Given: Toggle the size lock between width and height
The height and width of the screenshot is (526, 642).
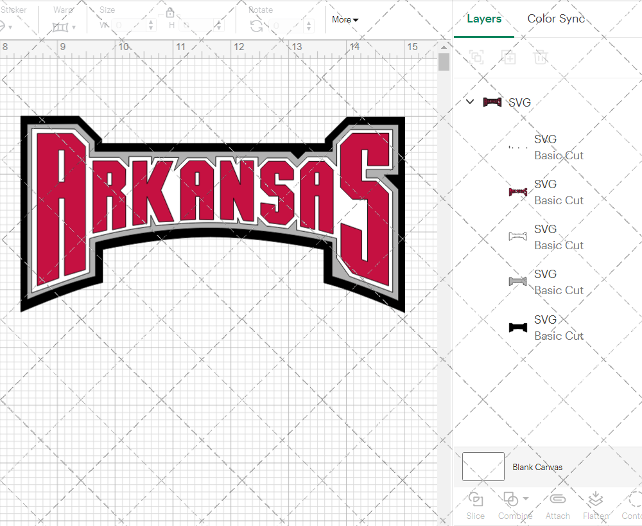Looking at the screenshot, I should coord(170,12).
